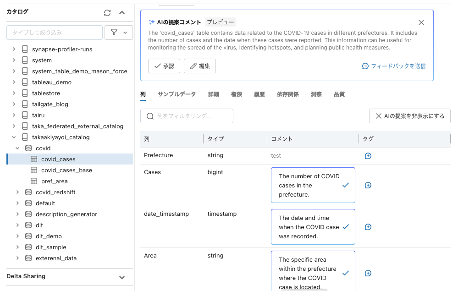Collapse the takaakiyayoi_catalog tree node
458x291 pixels.
coord(17,137)
